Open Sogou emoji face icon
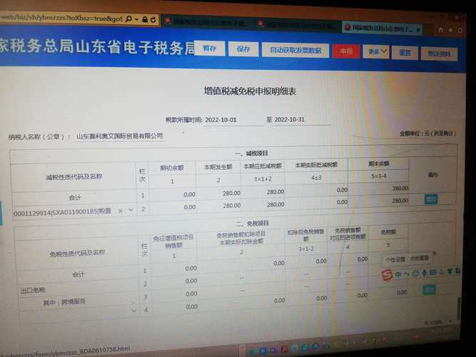Viewport: 476px width, 357px height. click(415, 273)
